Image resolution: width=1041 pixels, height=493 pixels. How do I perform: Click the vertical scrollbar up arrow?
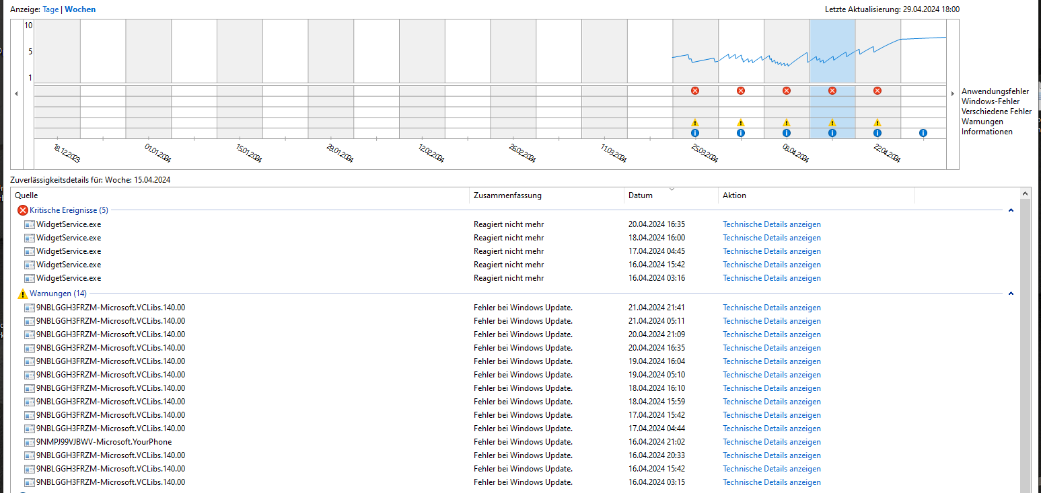pos(1026,193)
